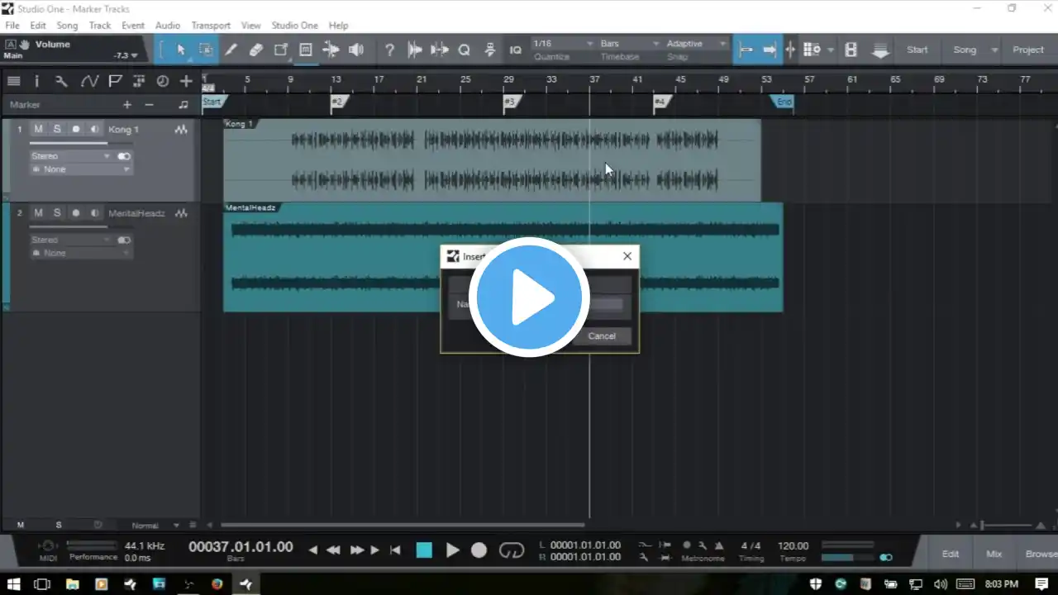Open the Audio menu

168,26
